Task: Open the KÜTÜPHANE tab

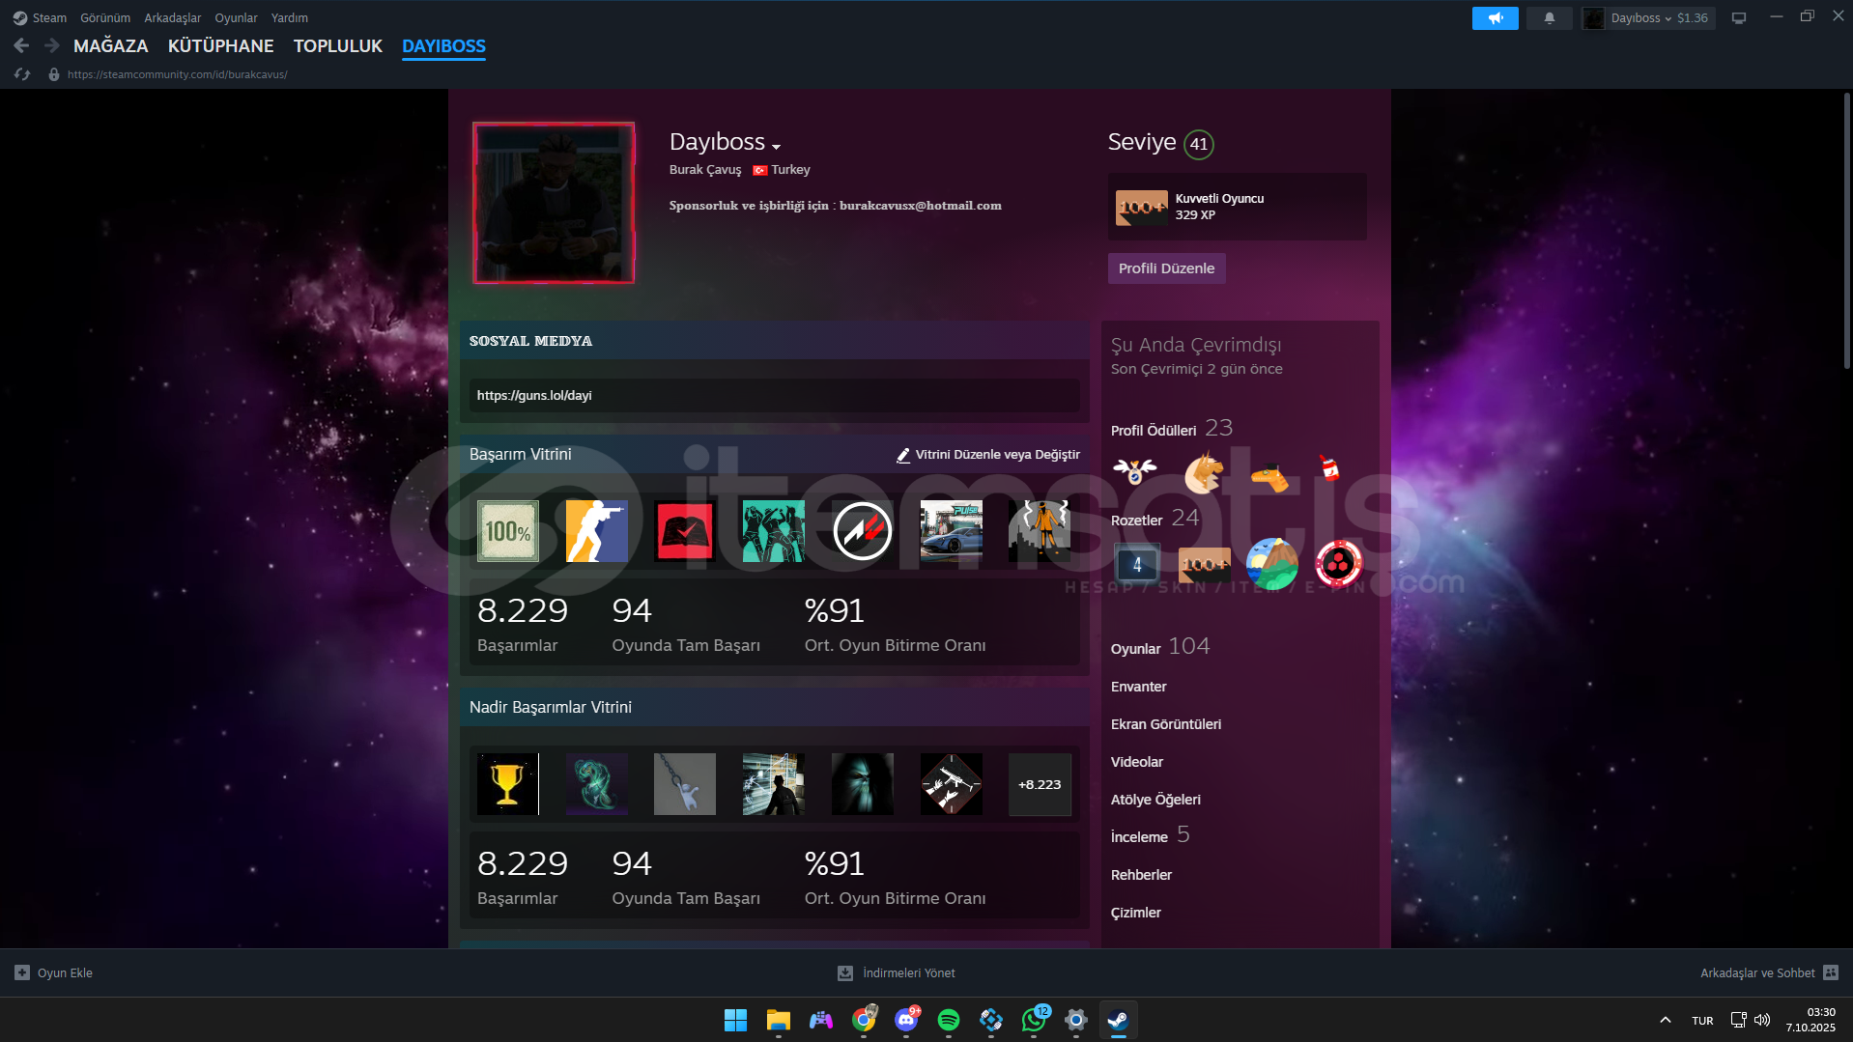Action: pyautogui.click(x=220, y=45)
